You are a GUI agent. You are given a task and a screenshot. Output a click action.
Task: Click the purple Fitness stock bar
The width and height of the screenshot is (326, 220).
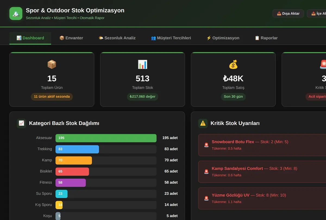pyautogui.click(x=71, y=182)
